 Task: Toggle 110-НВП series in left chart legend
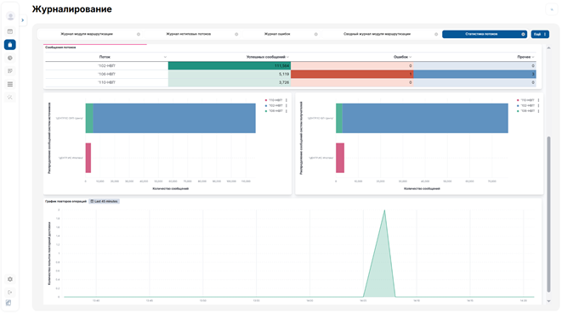point(275,100)
